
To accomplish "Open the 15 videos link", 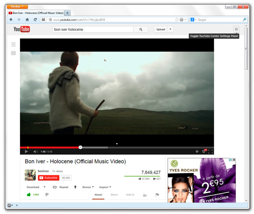I will 57,171.
